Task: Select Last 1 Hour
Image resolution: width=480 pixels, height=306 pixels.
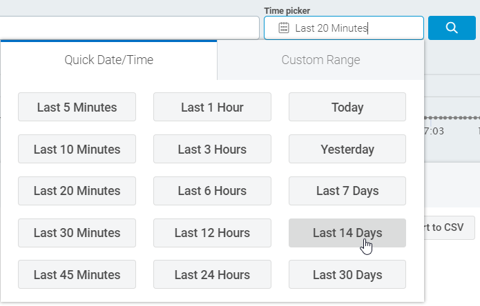Action: point(212,108)
